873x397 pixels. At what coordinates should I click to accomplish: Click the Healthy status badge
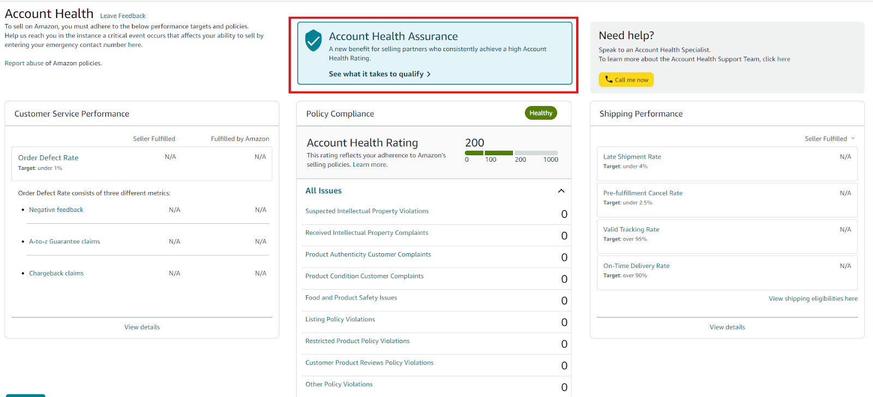pos(541,113)
